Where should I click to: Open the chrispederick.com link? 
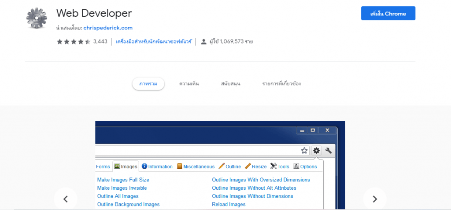(108, 28)
